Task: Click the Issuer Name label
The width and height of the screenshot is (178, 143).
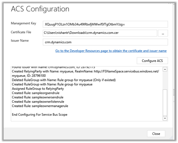Action: click(x=20, y=41)
